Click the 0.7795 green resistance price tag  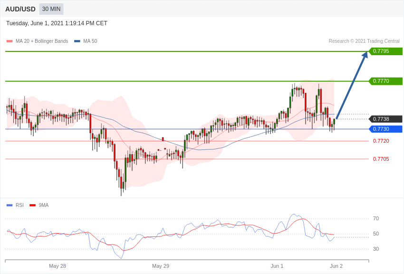pyautogui.click(x=385, y=51)
